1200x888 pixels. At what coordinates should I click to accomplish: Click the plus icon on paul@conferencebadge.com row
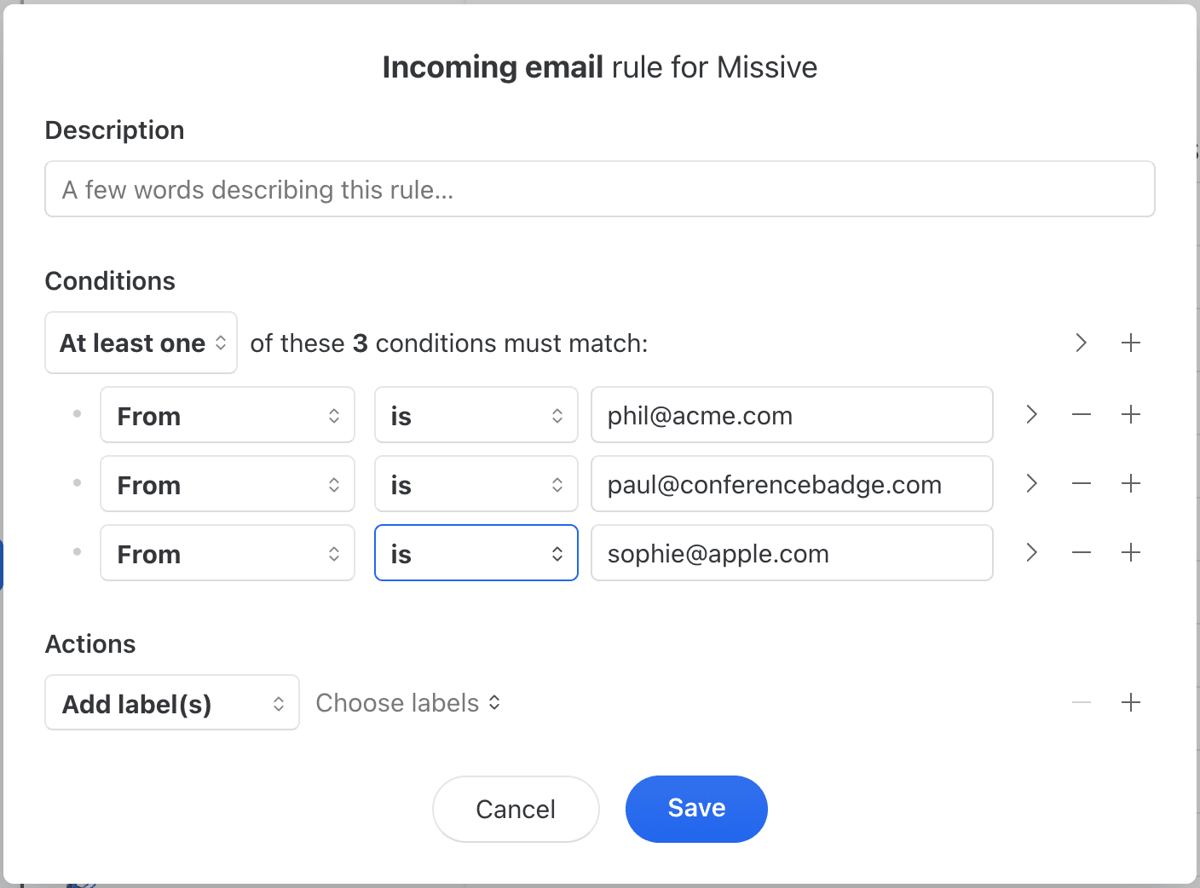click(1131, 484)
